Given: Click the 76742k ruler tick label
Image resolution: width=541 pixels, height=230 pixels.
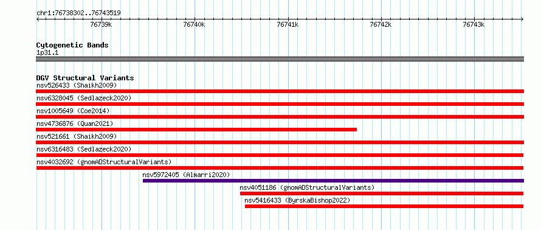Looking at the screenshot, I should pos(381,24).
